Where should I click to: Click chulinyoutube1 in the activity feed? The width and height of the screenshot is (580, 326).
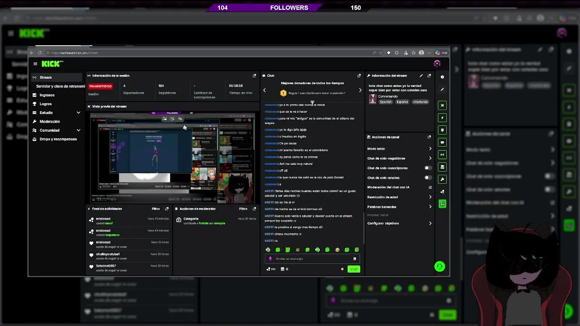click(107, 254)
